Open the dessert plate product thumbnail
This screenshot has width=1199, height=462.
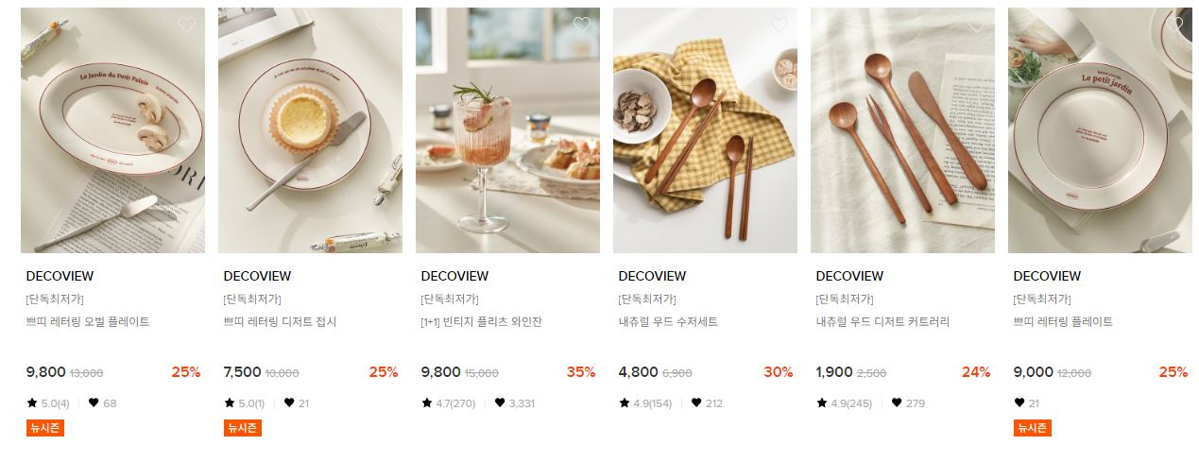tap(310, 130)
